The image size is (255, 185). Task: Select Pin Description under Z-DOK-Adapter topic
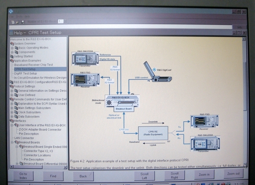[29, 134]
